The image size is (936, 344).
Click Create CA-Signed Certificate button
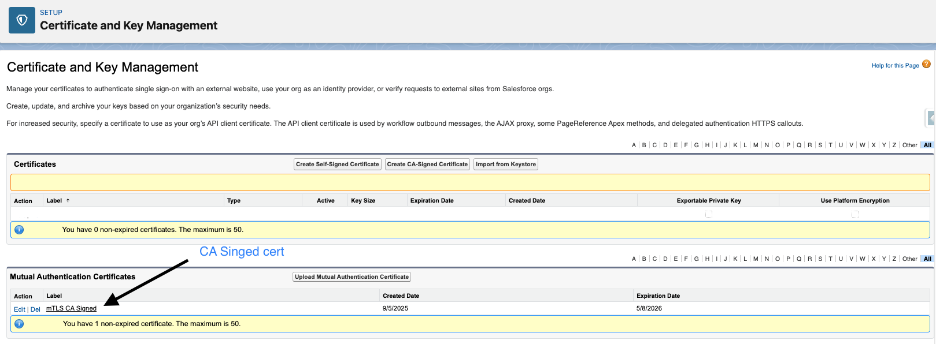[x=427, y=164]
